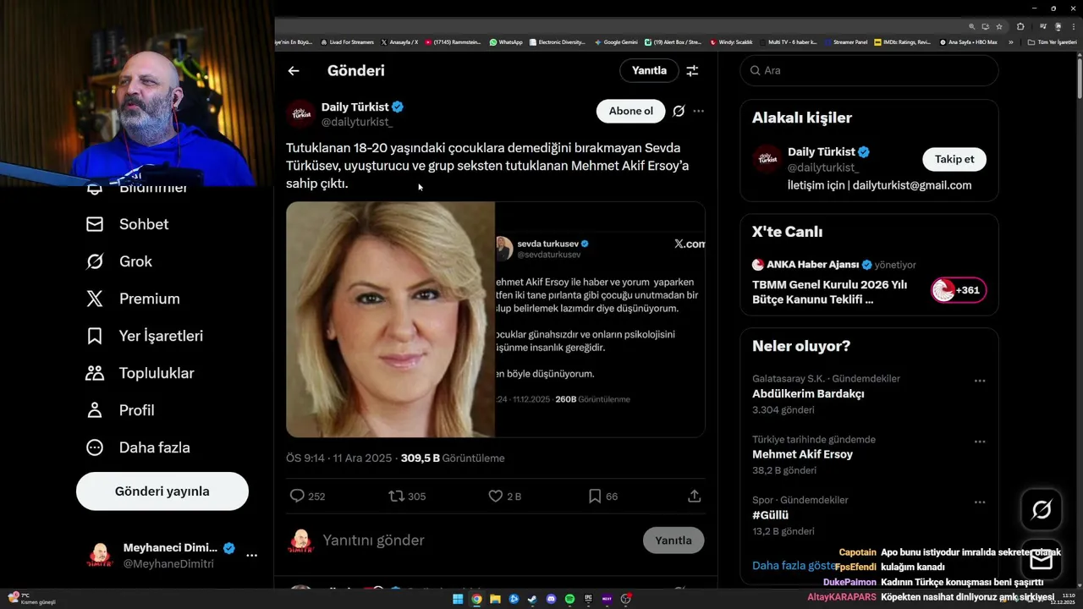The height and width of the screenshot is (609, 1083).
Task: Open Spotify from the taskbar
Action: coord(569,599)
